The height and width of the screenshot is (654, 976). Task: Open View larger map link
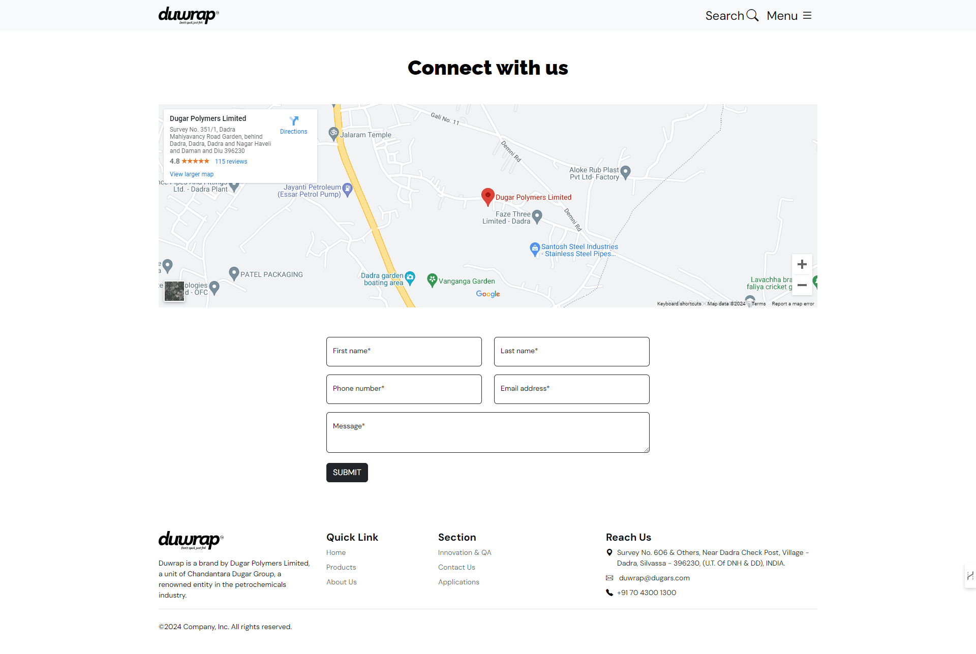coord(192,174)
